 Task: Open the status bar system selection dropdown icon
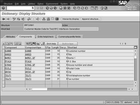point(122,102)
